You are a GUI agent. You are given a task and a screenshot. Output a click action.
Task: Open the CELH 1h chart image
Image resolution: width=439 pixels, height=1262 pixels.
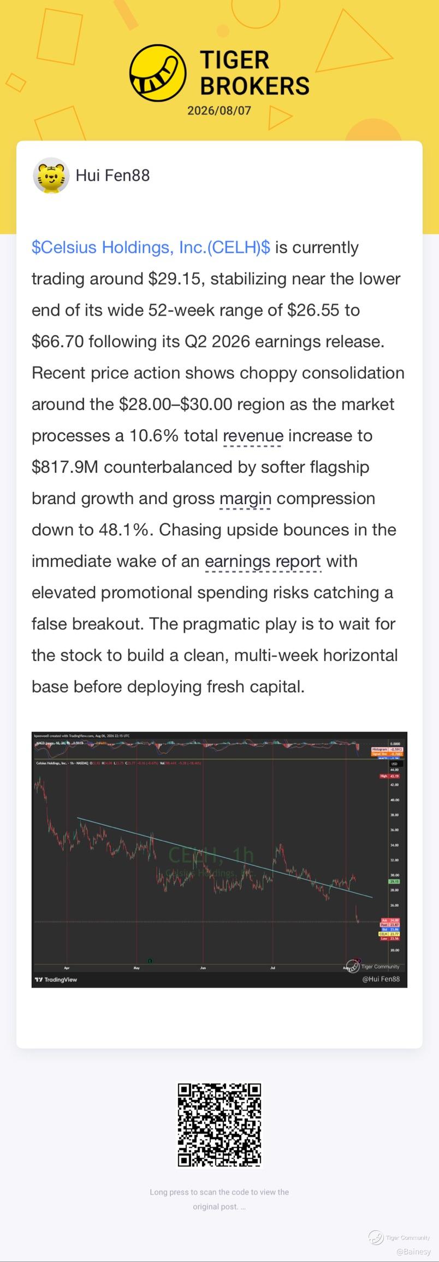pos(220,860)
